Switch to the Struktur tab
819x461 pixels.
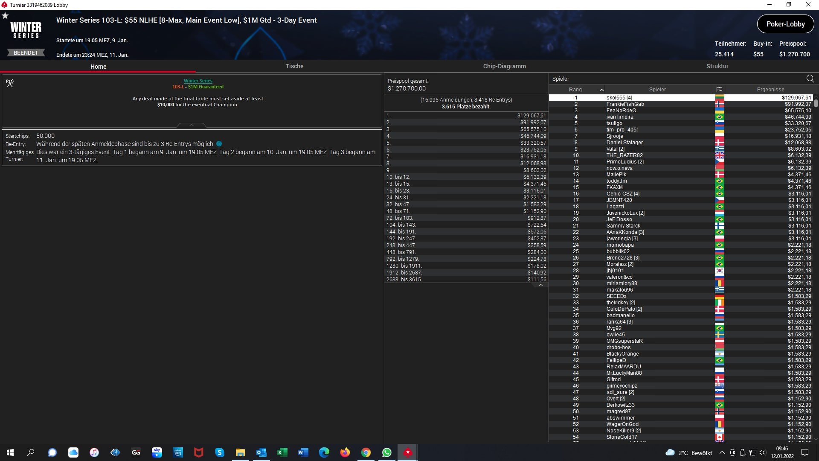[717, 66]
